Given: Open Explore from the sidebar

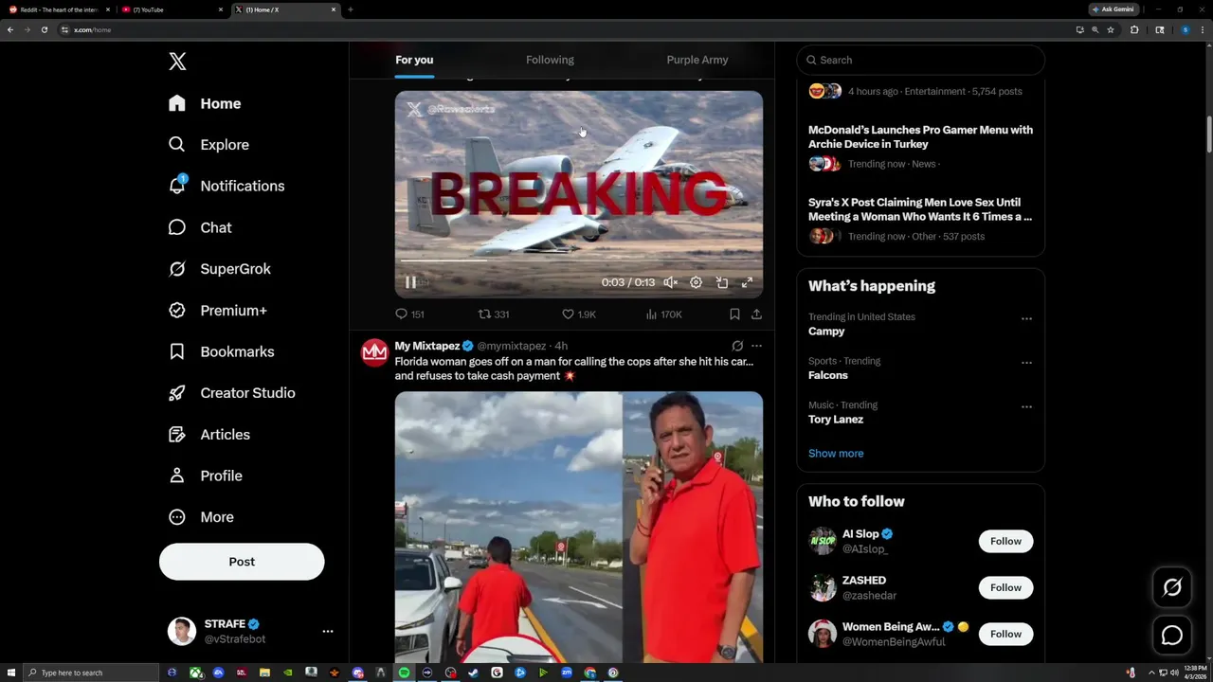Looking at the screenshot, I should [x=208, y=145].
